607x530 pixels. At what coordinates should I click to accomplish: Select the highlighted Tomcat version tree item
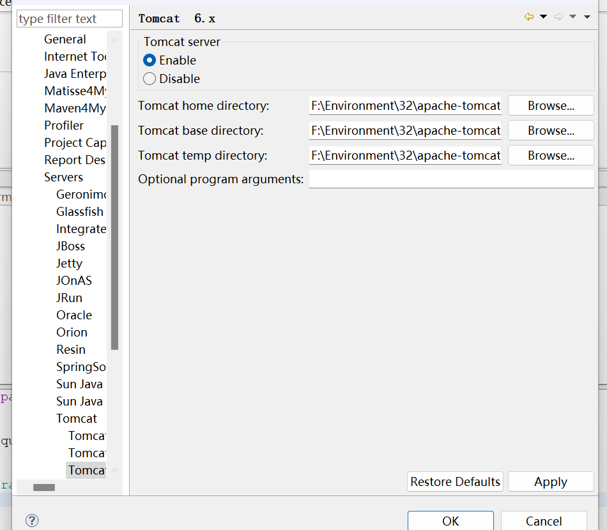tap(87, 470)
